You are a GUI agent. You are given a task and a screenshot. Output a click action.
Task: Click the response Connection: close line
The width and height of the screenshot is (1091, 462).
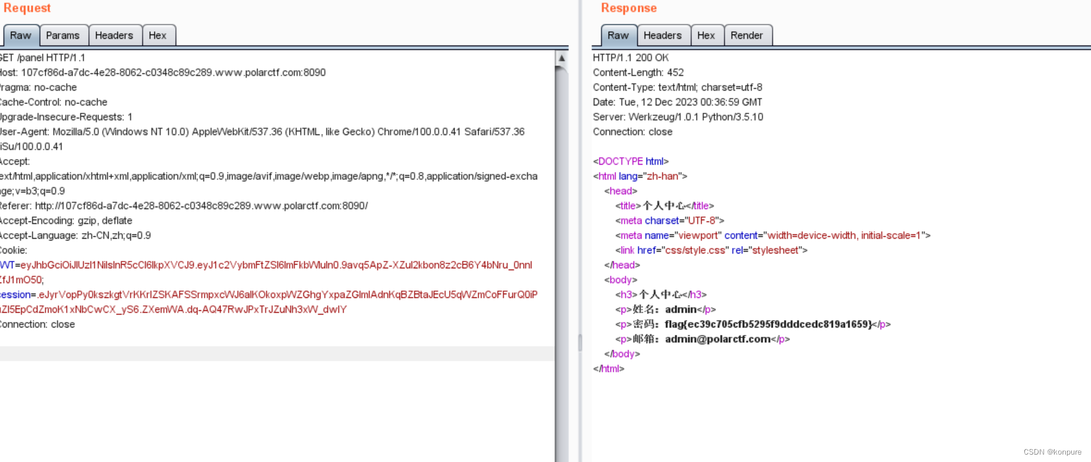coord(633,131)
